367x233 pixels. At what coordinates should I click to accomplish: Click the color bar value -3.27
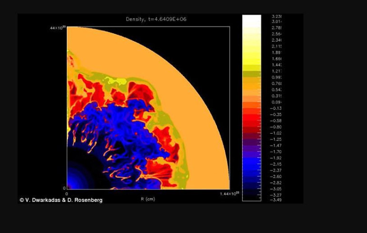pos(275,195)
